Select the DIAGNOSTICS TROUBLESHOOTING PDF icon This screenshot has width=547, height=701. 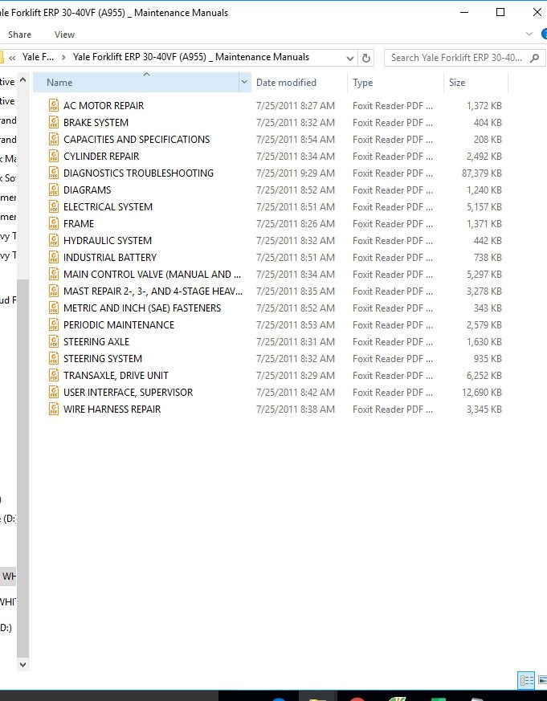coord(54,173)
